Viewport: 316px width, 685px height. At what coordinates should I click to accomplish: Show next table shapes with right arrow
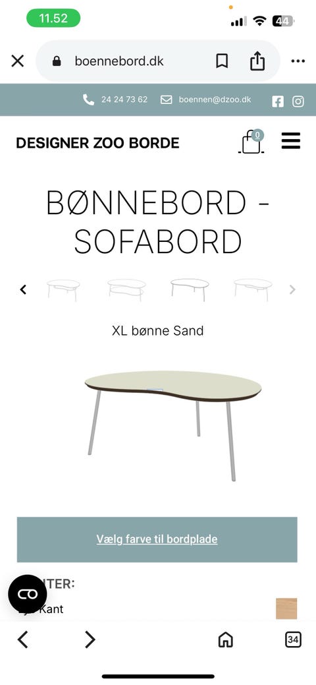click(292, 289)
